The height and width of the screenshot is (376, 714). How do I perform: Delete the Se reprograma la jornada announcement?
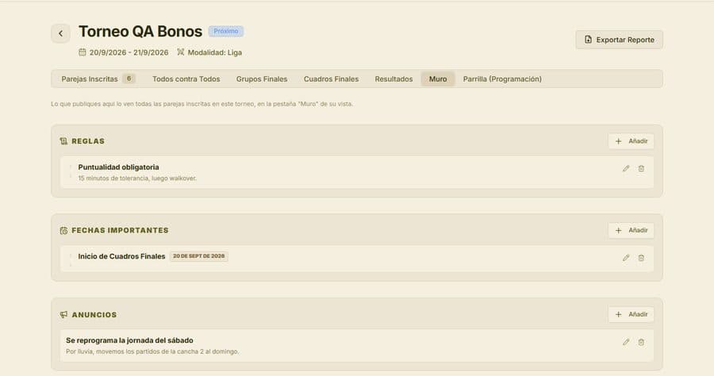(641, 342)
